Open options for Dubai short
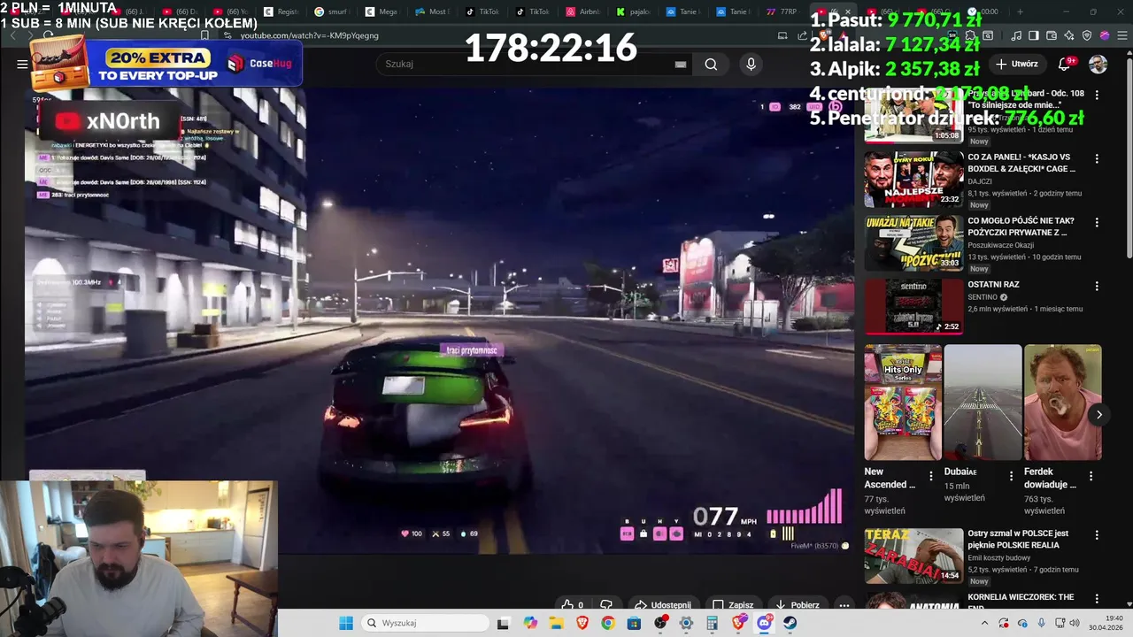 (1011, 476)
